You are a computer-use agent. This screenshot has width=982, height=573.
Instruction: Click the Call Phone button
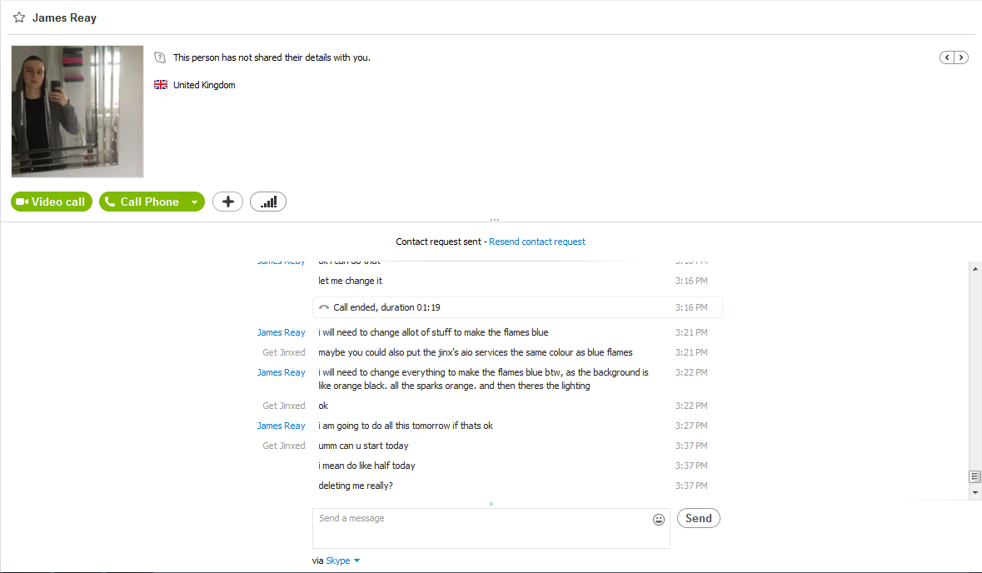(142, 202)
